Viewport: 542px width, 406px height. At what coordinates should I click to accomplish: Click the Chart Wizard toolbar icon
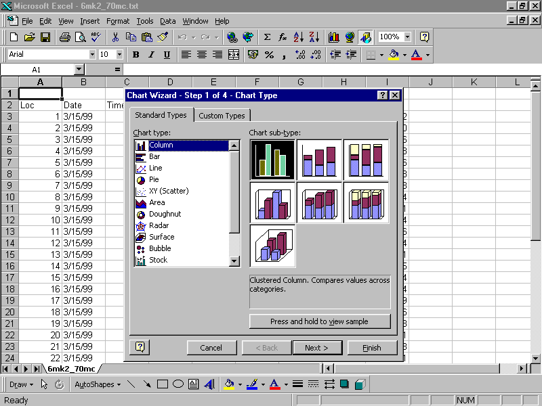tap(333, 37)
